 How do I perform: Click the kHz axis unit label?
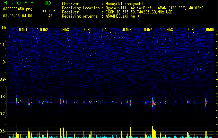tap(3, 28)
